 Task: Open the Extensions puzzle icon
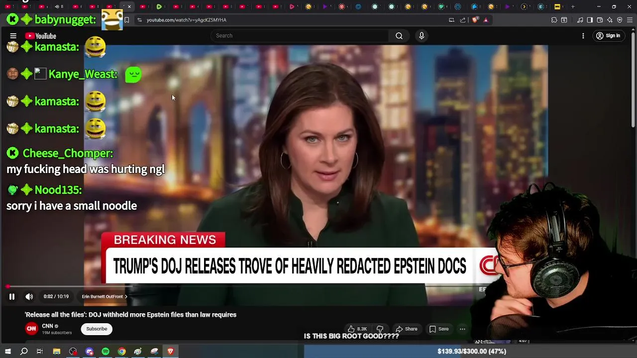(554, 20)
